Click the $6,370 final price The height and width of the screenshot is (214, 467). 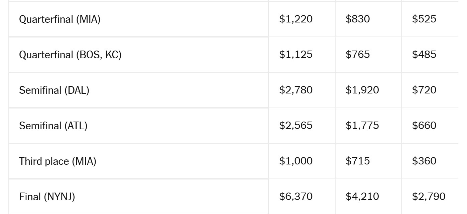click(296, 197)
